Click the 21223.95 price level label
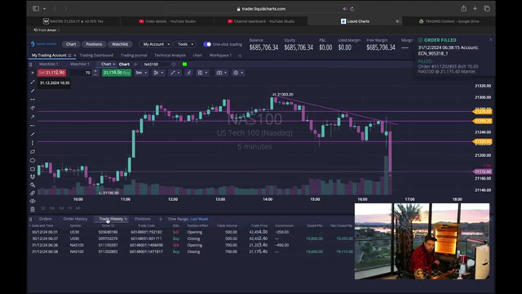Viewport: 522px width, 294px height. tap(483, 142)
